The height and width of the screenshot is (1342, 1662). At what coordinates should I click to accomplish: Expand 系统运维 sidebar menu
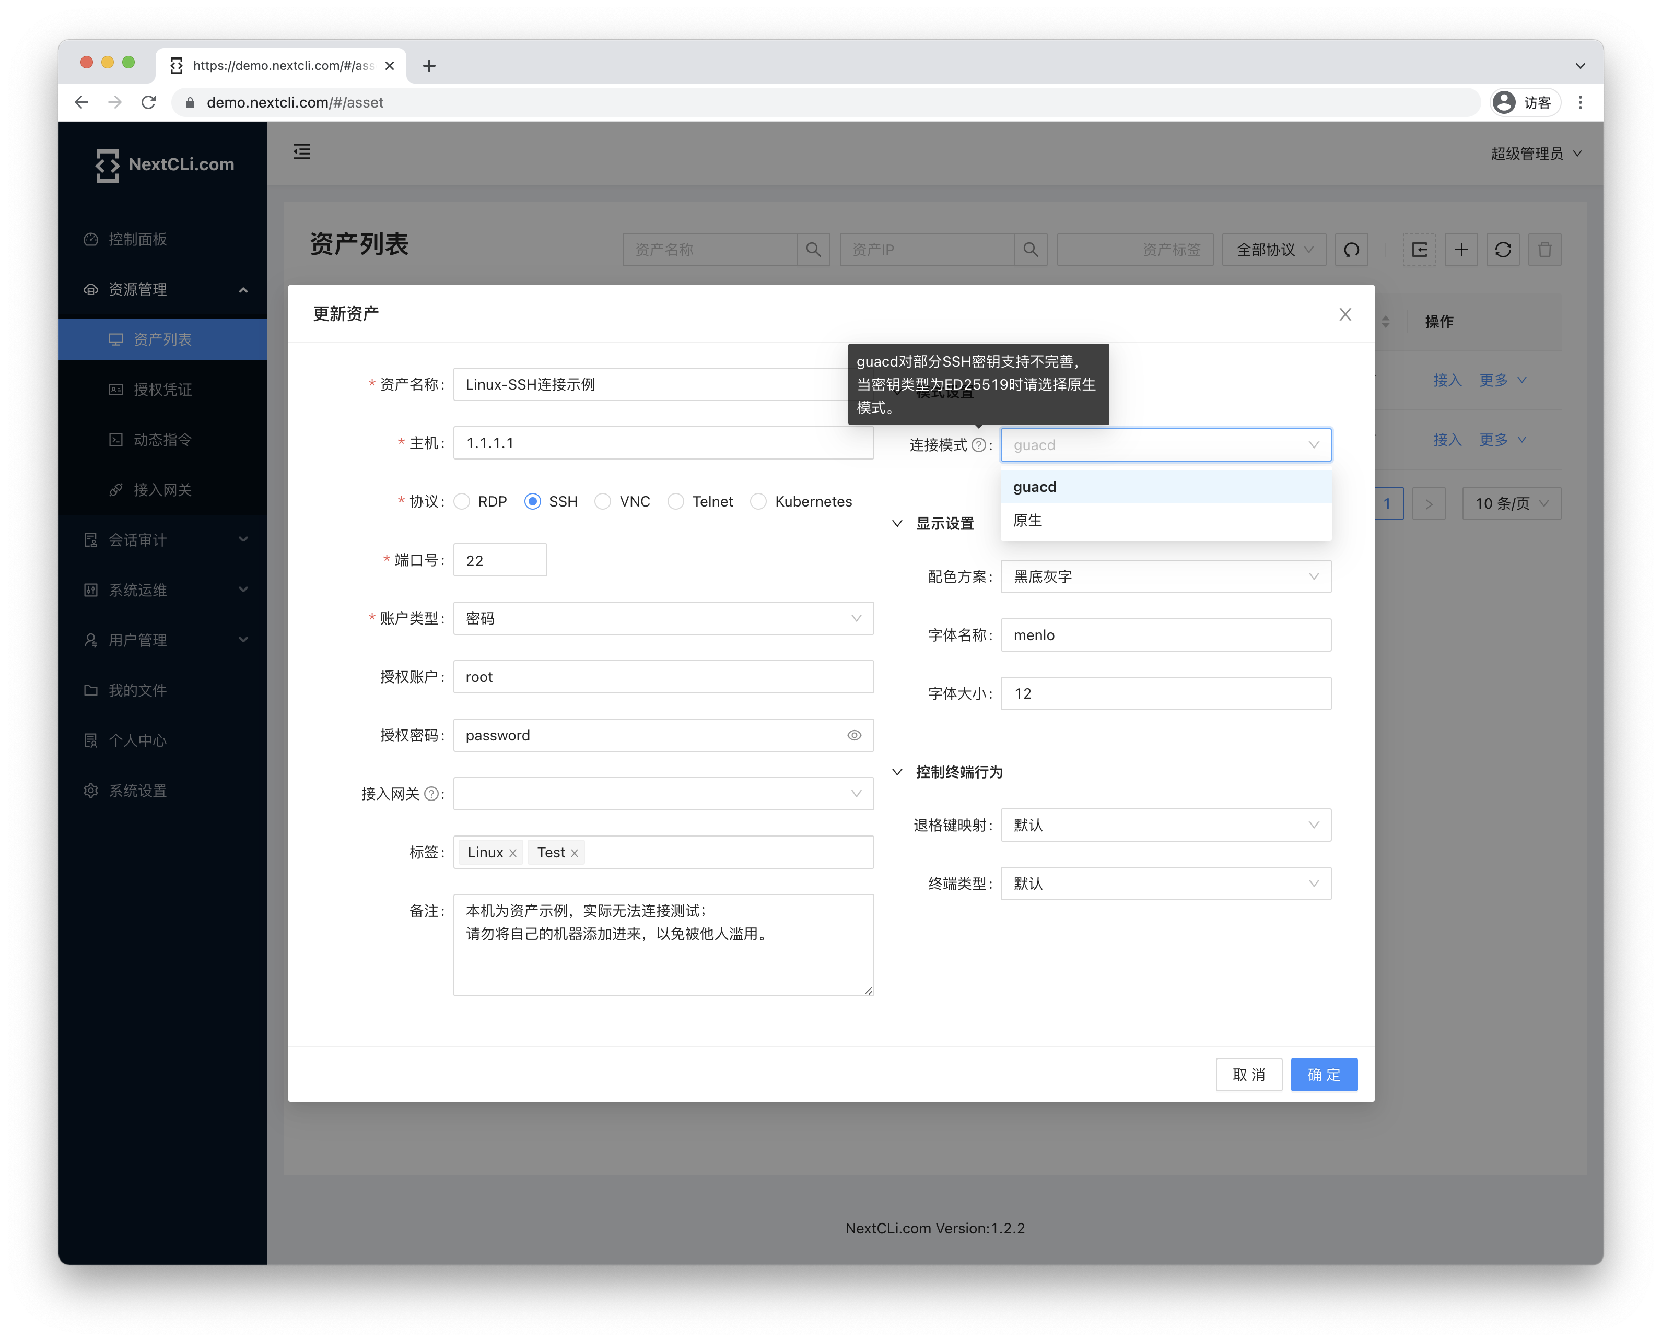coord(163,590)
